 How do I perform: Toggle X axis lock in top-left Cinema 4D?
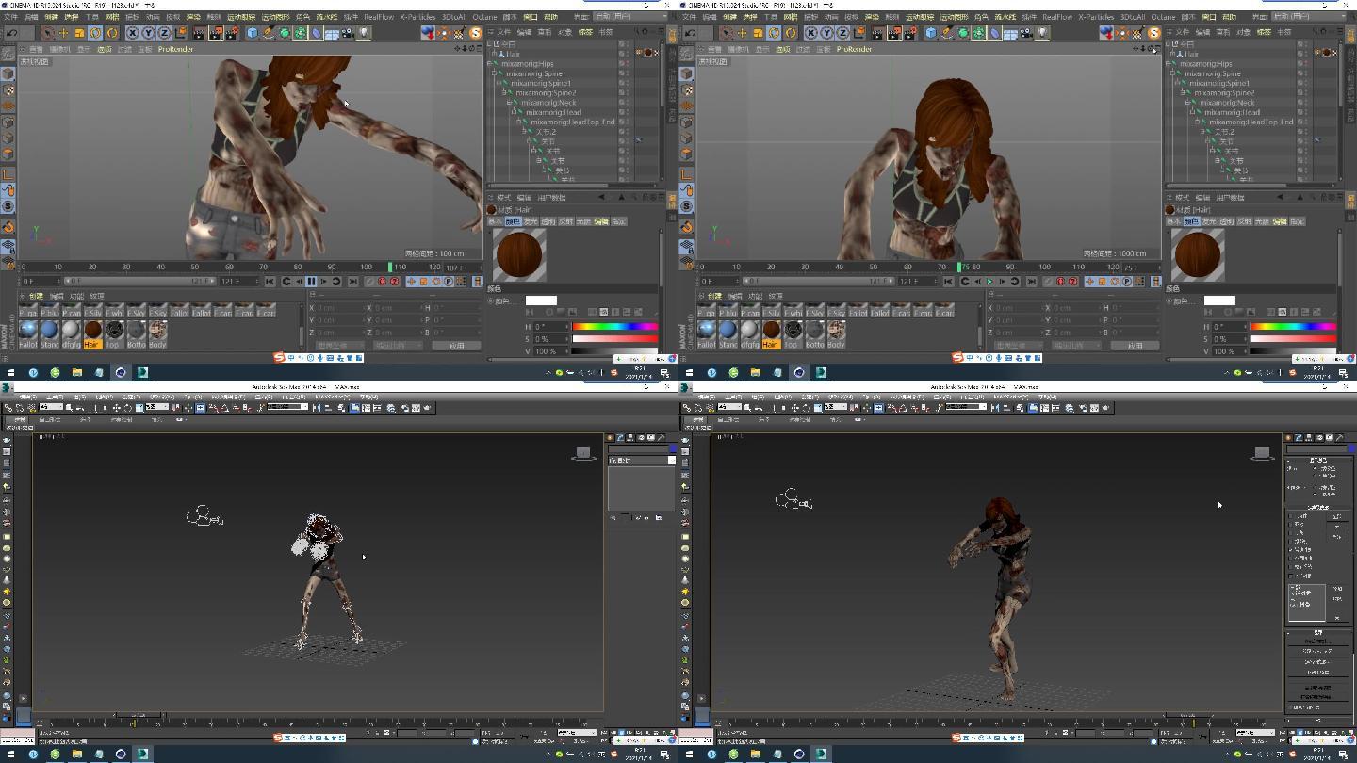pyautogui.click(x=133, y=33)
